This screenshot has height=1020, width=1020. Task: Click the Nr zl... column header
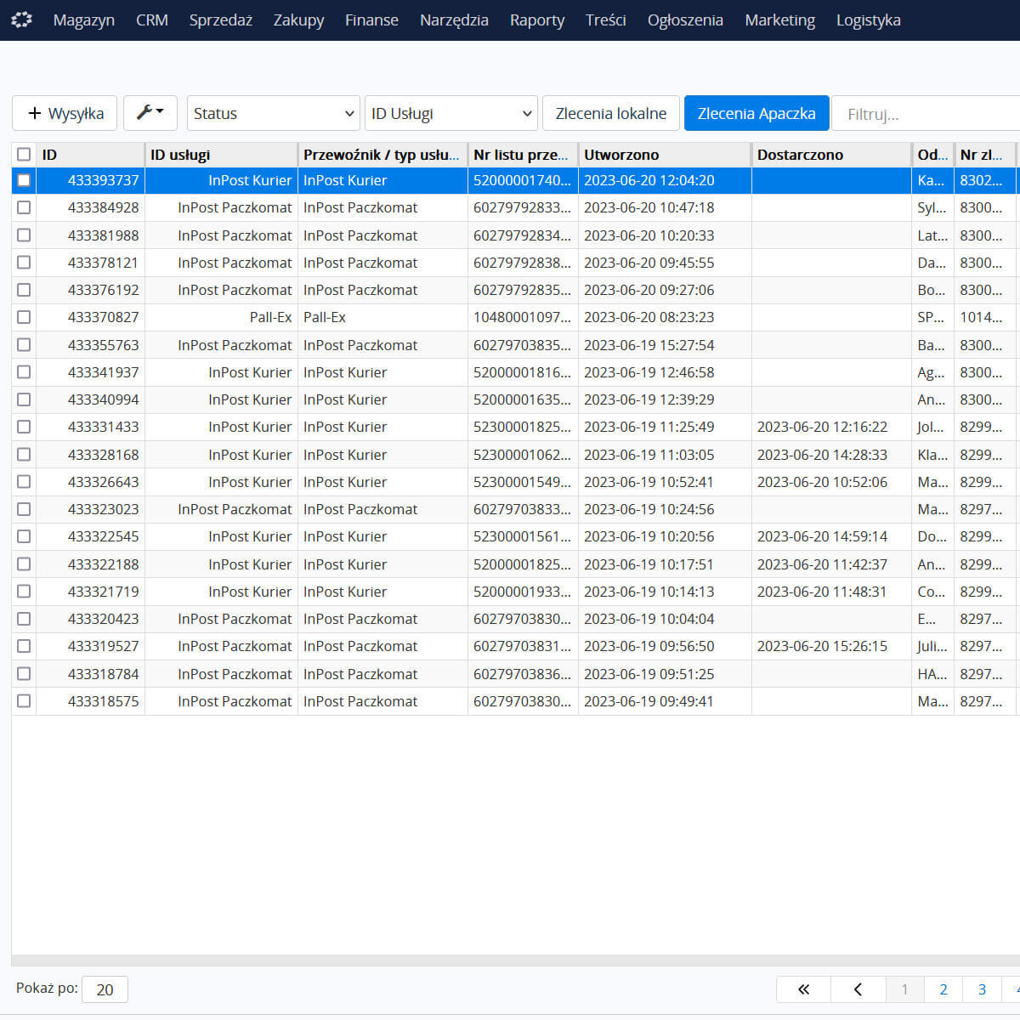[984, 155]
